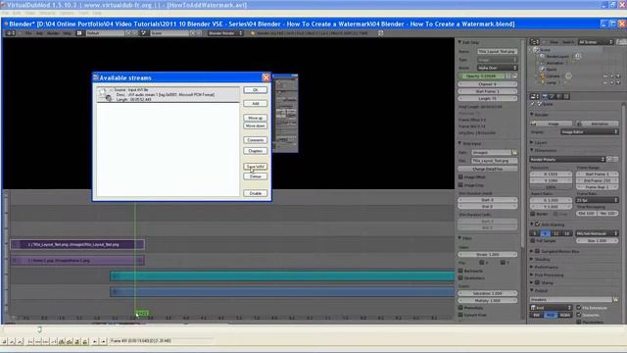This screenshot has height=353, width=627.
Task: Click VirtualDub's Mark In selection start icon
Action: pyautogui.click(x=94, y=341)
